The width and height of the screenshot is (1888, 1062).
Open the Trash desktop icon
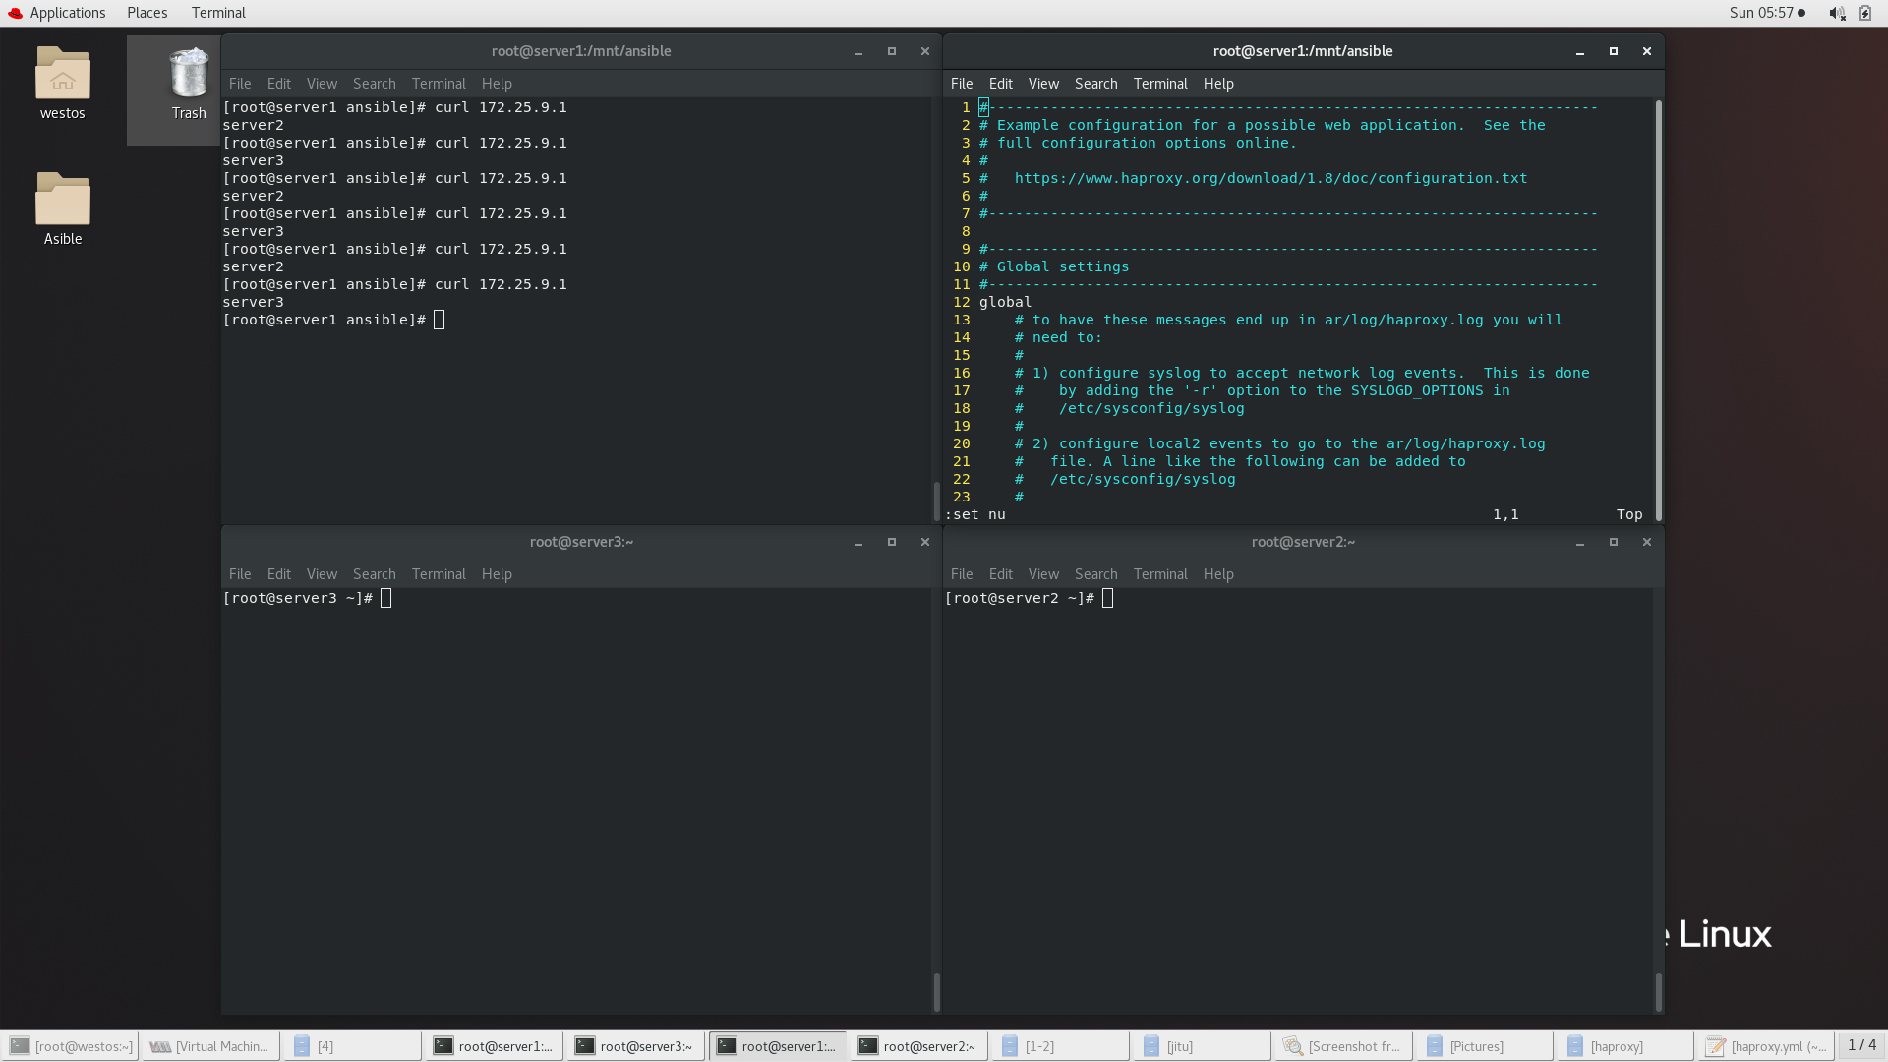click(x=188, y=76)
